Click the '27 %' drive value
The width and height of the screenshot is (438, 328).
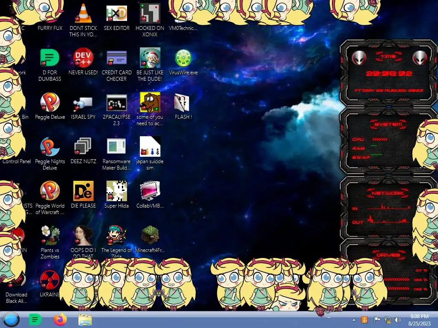click(x=421, y=270)
